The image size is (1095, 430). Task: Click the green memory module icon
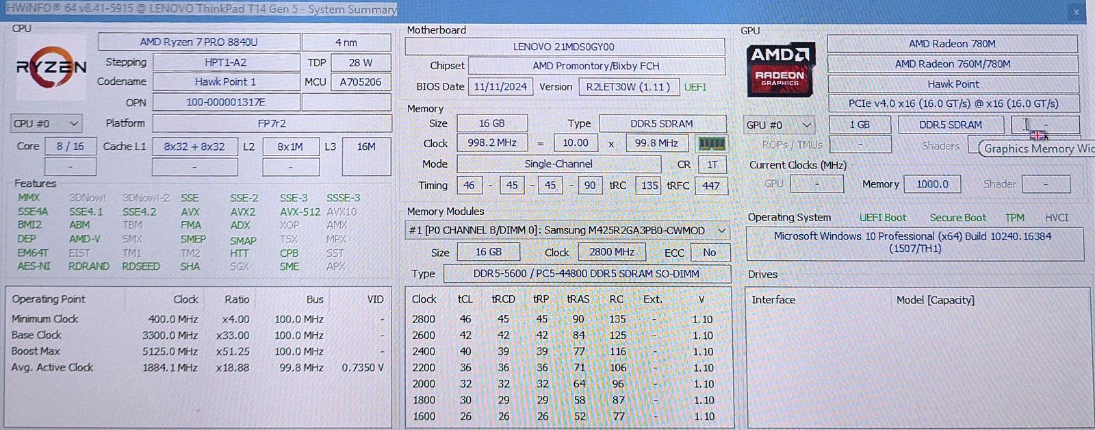pos(711,143)
